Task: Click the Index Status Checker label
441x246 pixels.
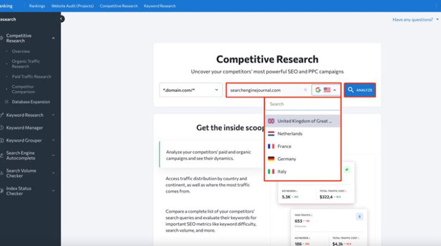Action: click(x=19, y=191)
